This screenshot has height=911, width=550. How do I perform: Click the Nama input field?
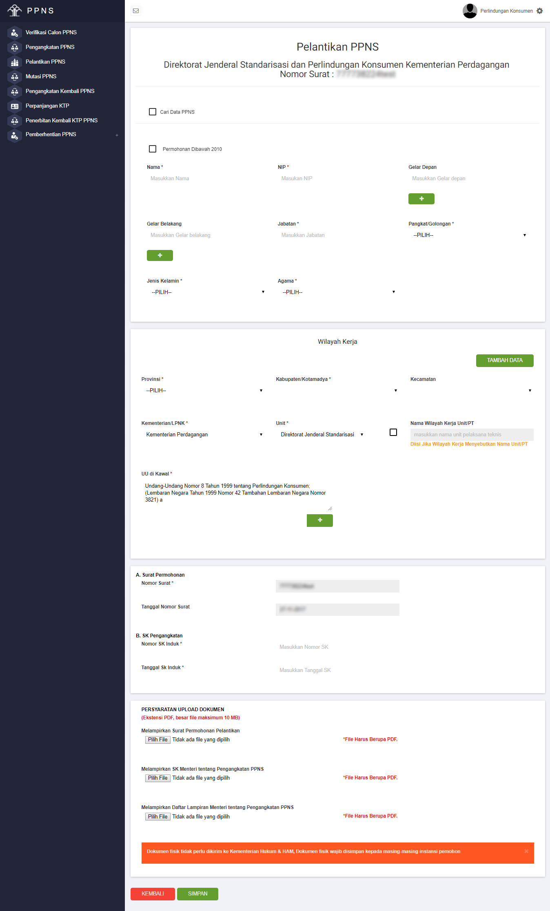pos(206,179)
